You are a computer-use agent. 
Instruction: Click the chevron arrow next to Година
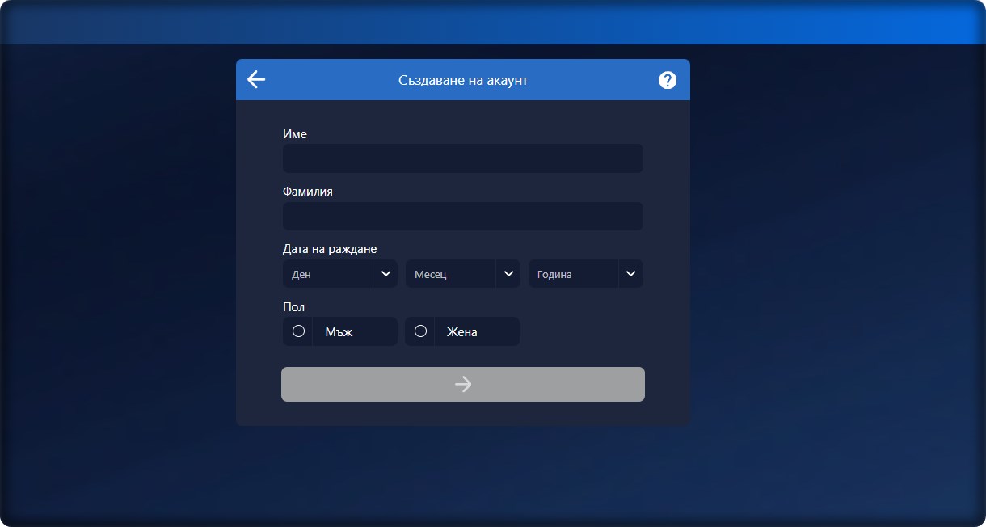[631, 274]
